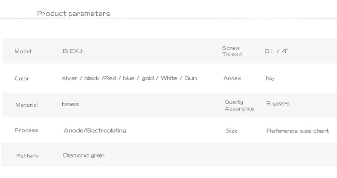
Task: Click the 3 years warranty value
Action: (x=278, y=104)
